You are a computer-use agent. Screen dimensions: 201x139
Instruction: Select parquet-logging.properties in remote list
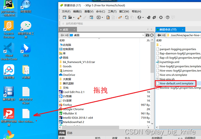(x=176, y=49)
